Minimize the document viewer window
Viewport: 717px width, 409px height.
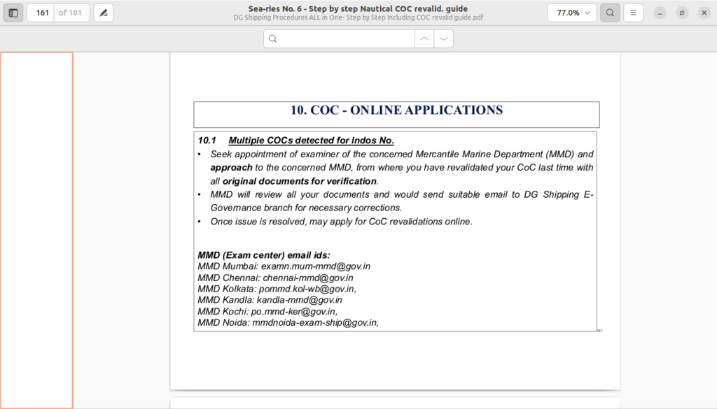[x=660, y=13]
